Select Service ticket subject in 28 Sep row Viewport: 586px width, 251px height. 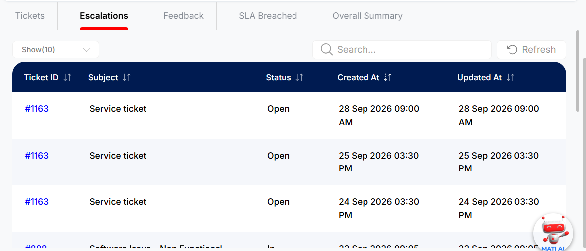118,109
